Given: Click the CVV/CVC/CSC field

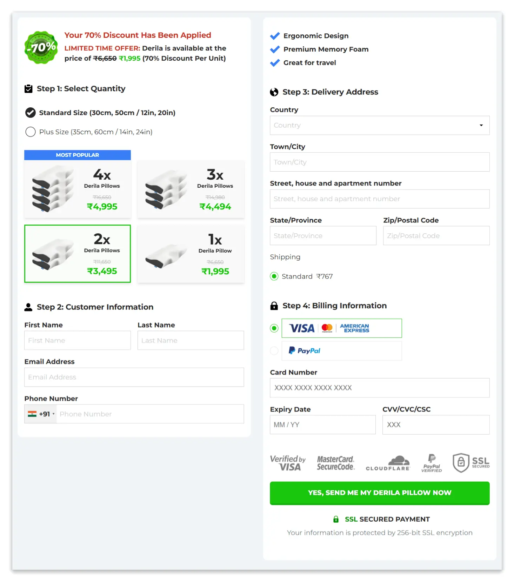Looking at the screenshot, I should [436, 425].
